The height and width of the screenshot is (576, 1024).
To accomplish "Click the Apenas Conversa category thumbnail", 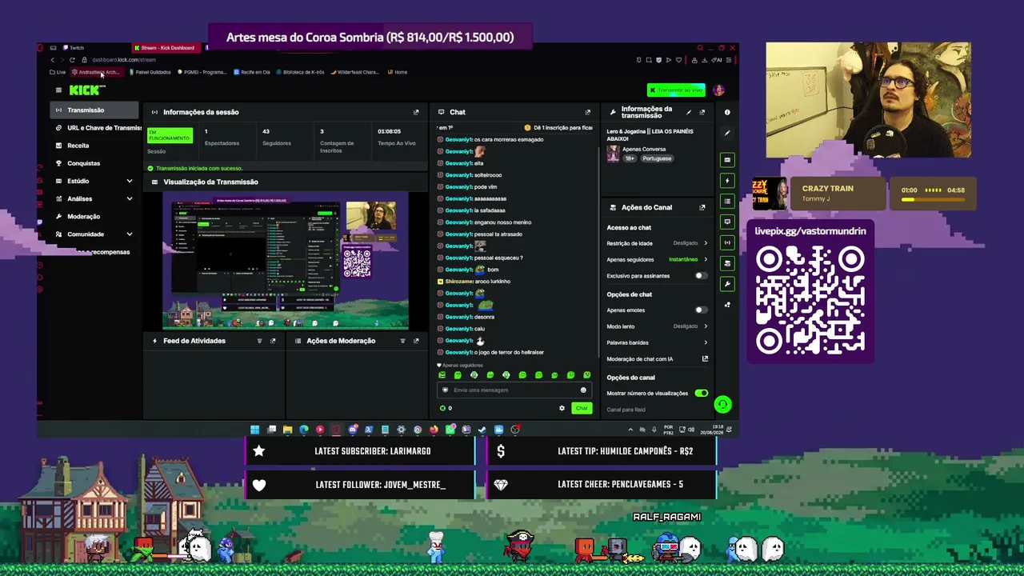I will (x=613, y=154).
